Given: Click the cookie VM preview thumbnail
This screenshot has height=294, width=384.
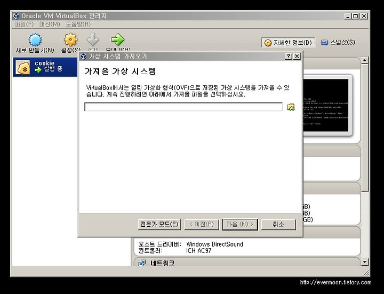Looking at the screenshot, I should click(326, 105).
